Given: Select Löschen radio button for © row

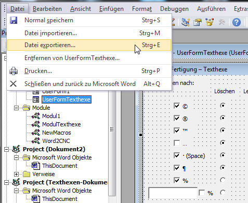Looking at the screenshot, I should (223, 105).
